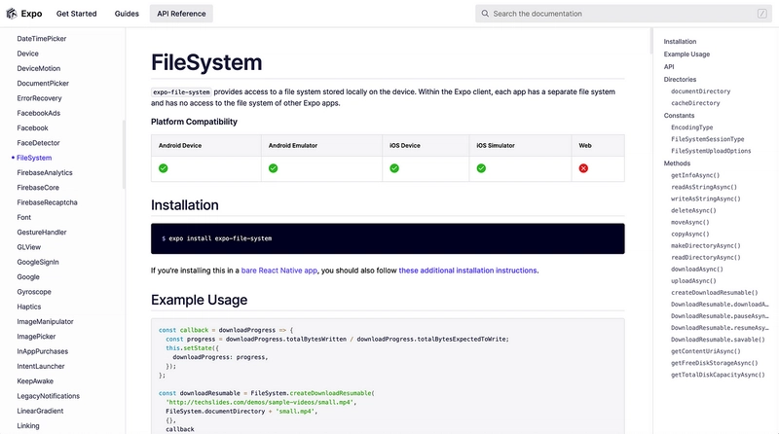Open KeepAwake in the sidebar
This screenshot has width=779, height=434.
[35, 381]
